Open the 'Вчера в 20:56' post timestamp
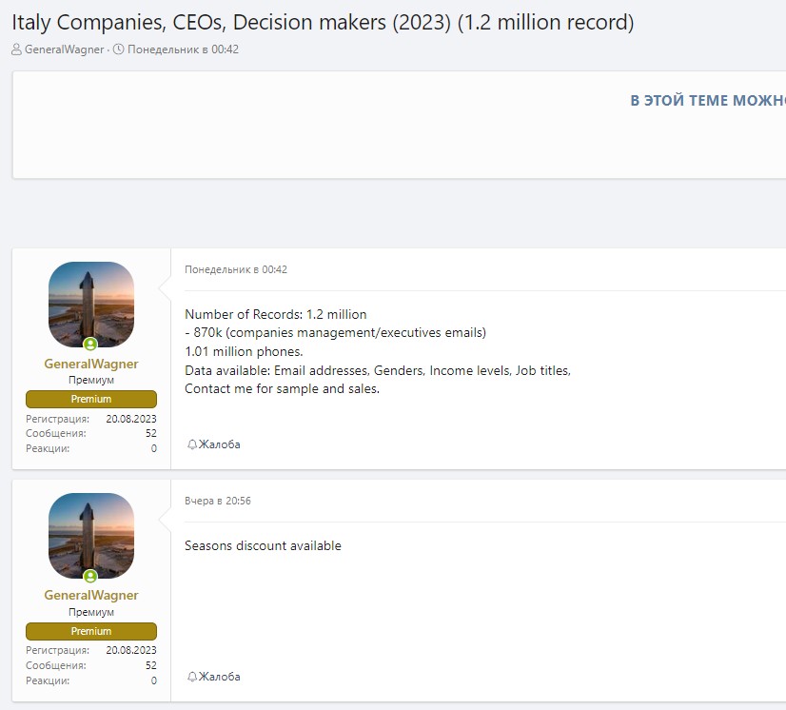Image resolution: width=786 pixels, height=710 pixels. coord(218,501)
